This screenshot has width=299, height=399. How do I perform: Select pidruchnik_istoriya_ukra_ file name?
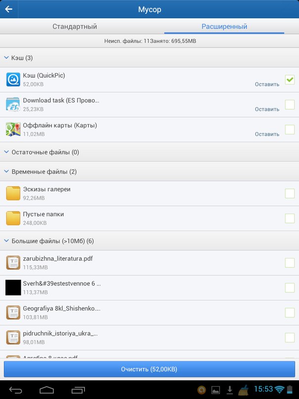coord(60,333)
